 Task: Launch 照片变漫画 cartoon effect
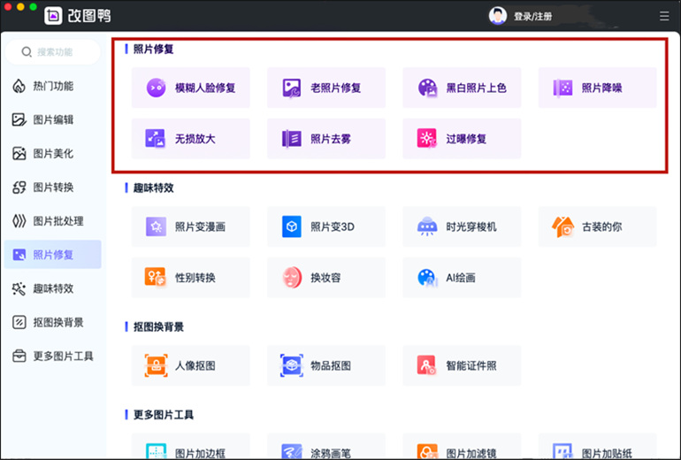(190, 226)
